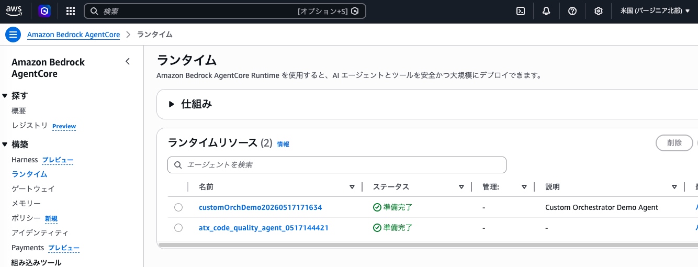Open the AWS home logo

pos(14,10)
